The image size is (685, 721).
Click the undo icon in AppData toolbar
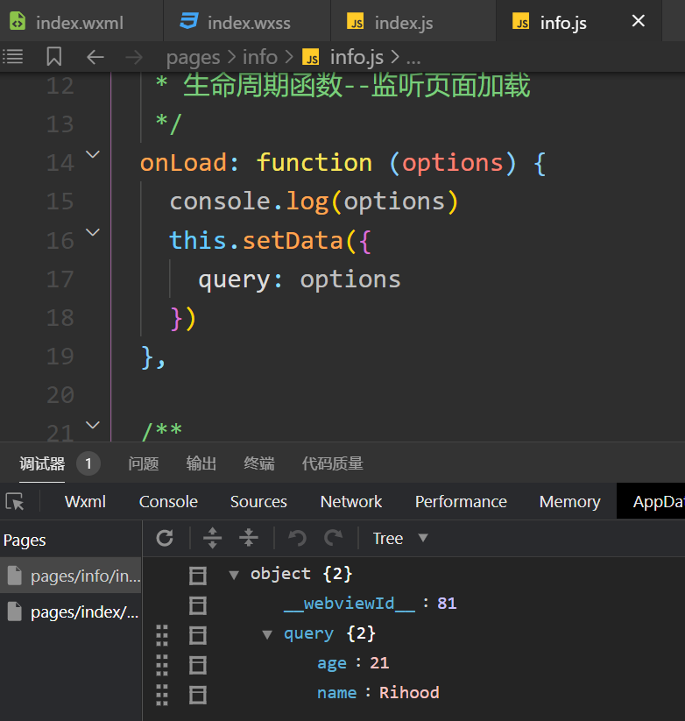(x=297, y=538)
